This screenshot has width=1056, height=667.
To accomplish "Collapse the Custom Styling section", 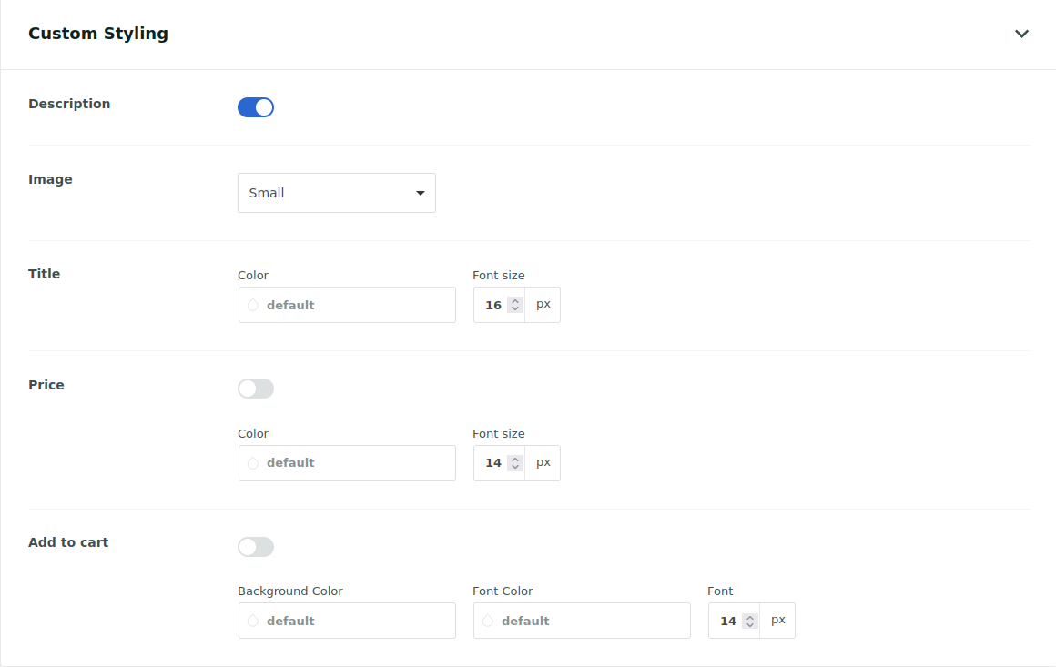I will [1021, 34].
